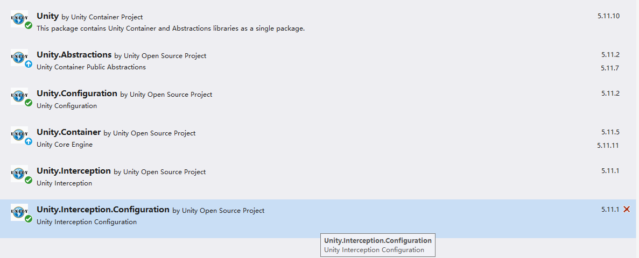639x258 pixels.
Task: Click the Unity.Interception.Configuration package logo icon
Action: pyautogui.click(x=18, y=212)
